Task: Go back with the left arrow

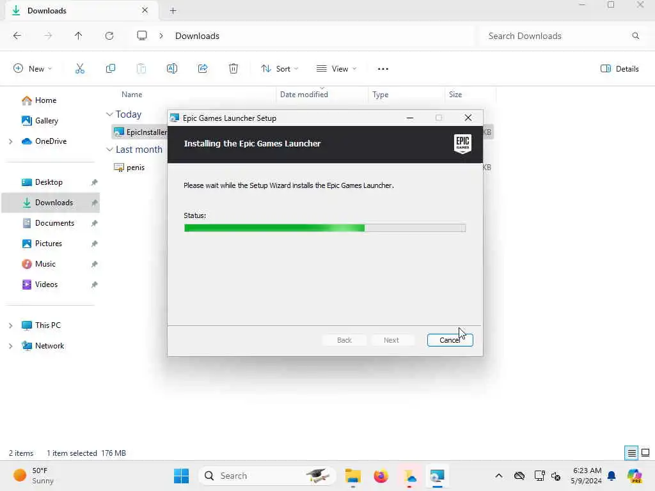Action: pos(17,36)
